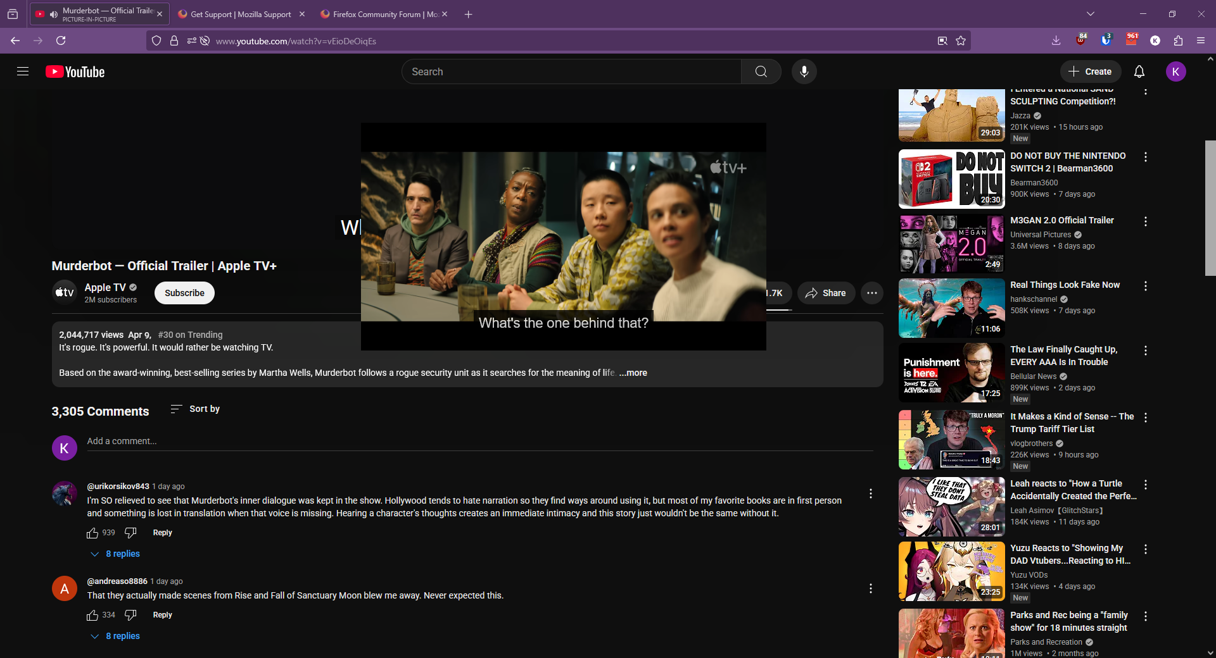This screenshot has height=658, width=1216.
Task: Reload the YouTube page
Action: click(61, 40)
